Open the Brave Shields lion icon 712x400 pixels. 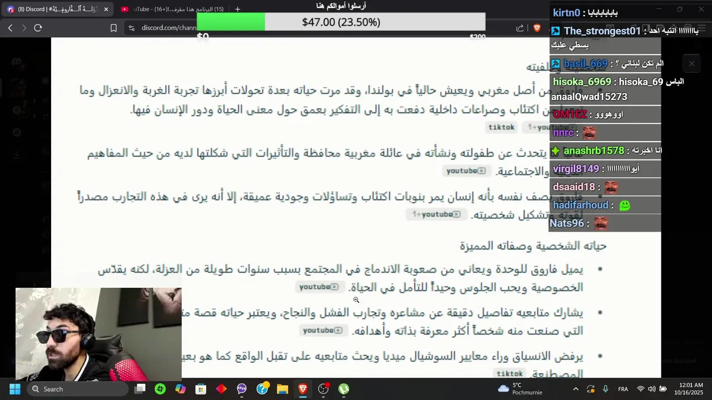tap(537, 28)
